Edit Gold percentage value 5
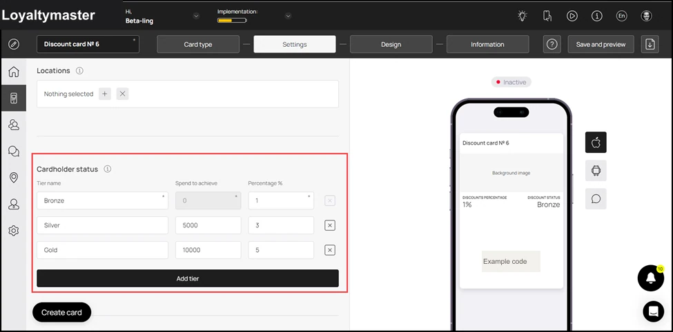Screen dimensions: 673x332 281,250
